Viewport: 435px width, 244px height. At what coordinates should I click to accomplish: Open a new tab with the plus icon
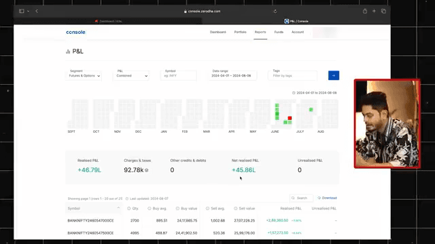coord(374,11)
